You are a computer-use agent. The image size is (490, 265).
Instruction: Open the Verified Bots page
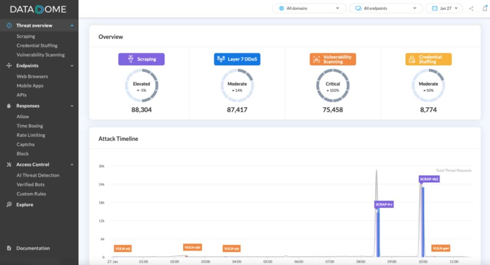(x=30, y=184)
